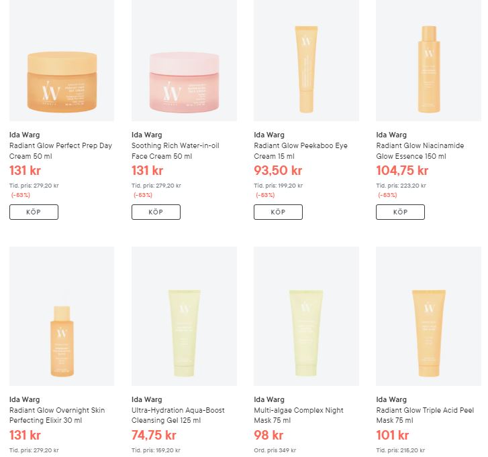
Task: Open the Multi-algae Complex Night Mask image
Action: [306, 316]
